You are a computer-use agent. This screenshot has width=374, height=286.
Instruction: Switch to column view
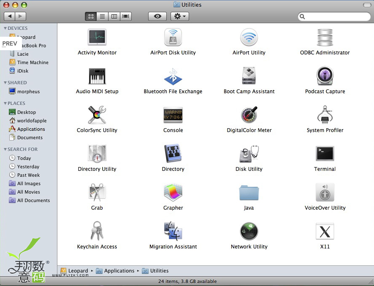(114, 16)
